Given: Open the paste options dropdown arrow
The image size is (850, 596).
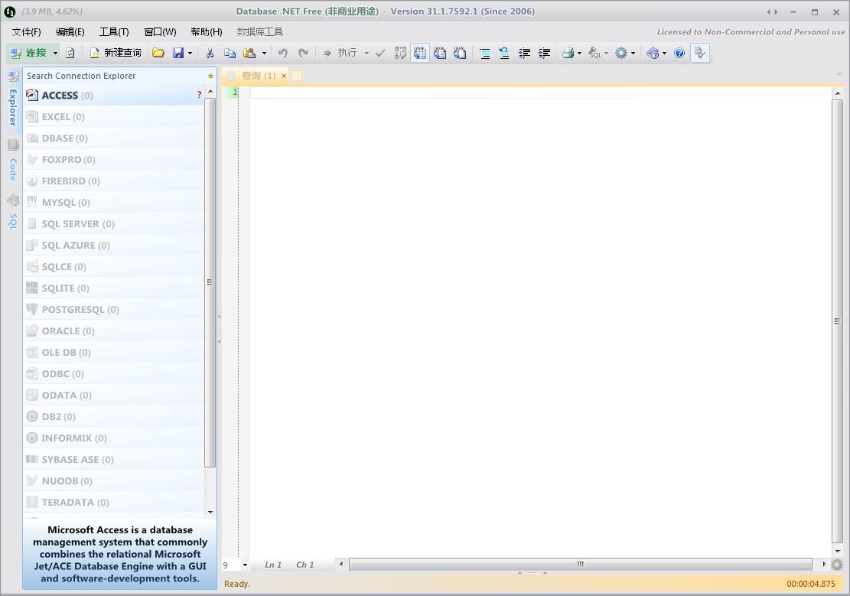Looking at the screenshot, I should pyautogui.click(x=264, y=53).
